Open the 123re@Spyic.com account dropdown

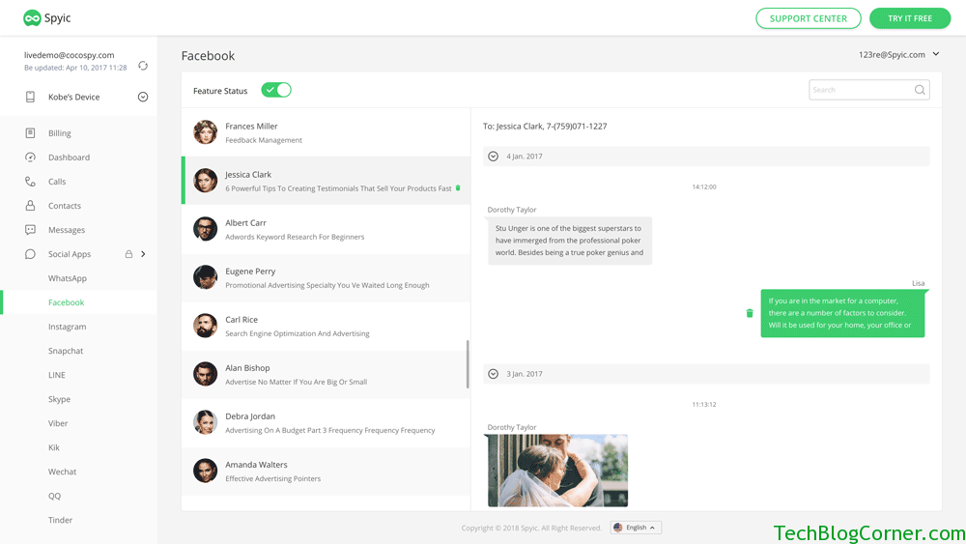tap(898, 54)
